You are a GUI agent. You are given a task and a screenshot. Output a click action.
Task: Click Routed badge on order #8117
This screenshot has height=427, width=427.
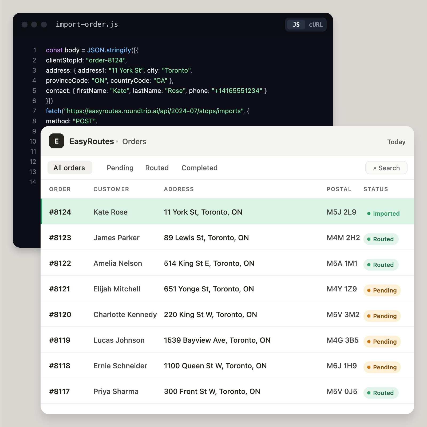coord(381,393)
